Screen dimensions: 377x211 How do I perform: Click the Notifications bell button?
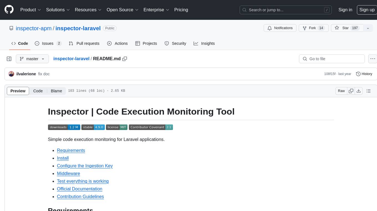(x=280, y=28)
